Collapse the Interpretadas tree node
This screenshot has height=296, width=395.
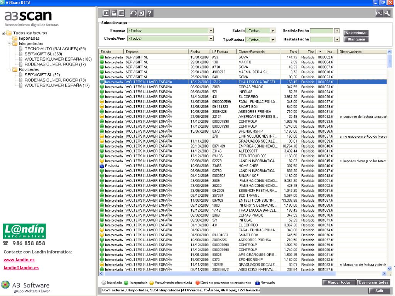pos(9,44)
